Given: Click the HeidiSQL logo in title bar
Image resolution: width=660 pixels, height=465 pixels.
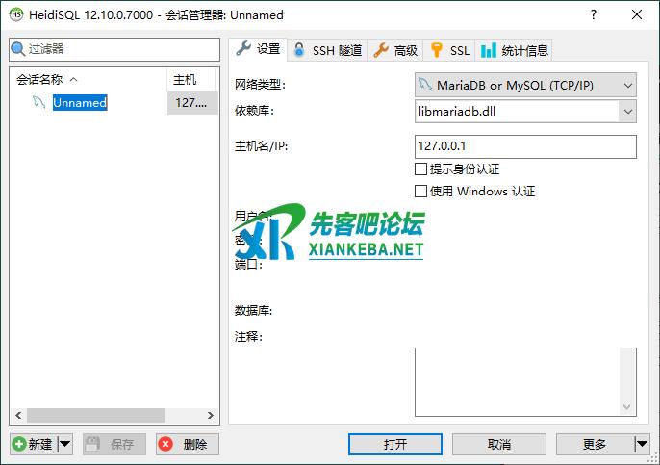Looking at the screenshot, I should (16, 14).
